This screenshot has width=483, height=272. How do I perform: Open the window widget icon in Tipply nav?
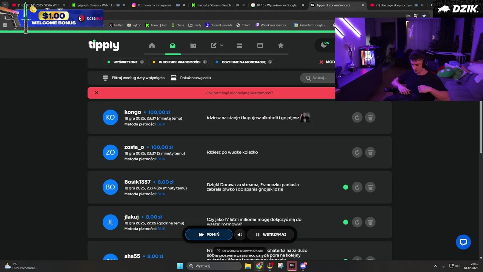(260, 45)
